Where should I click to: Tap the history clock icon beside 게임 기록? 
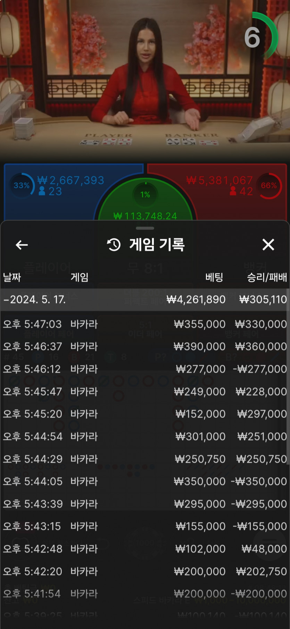coord(114,245)
